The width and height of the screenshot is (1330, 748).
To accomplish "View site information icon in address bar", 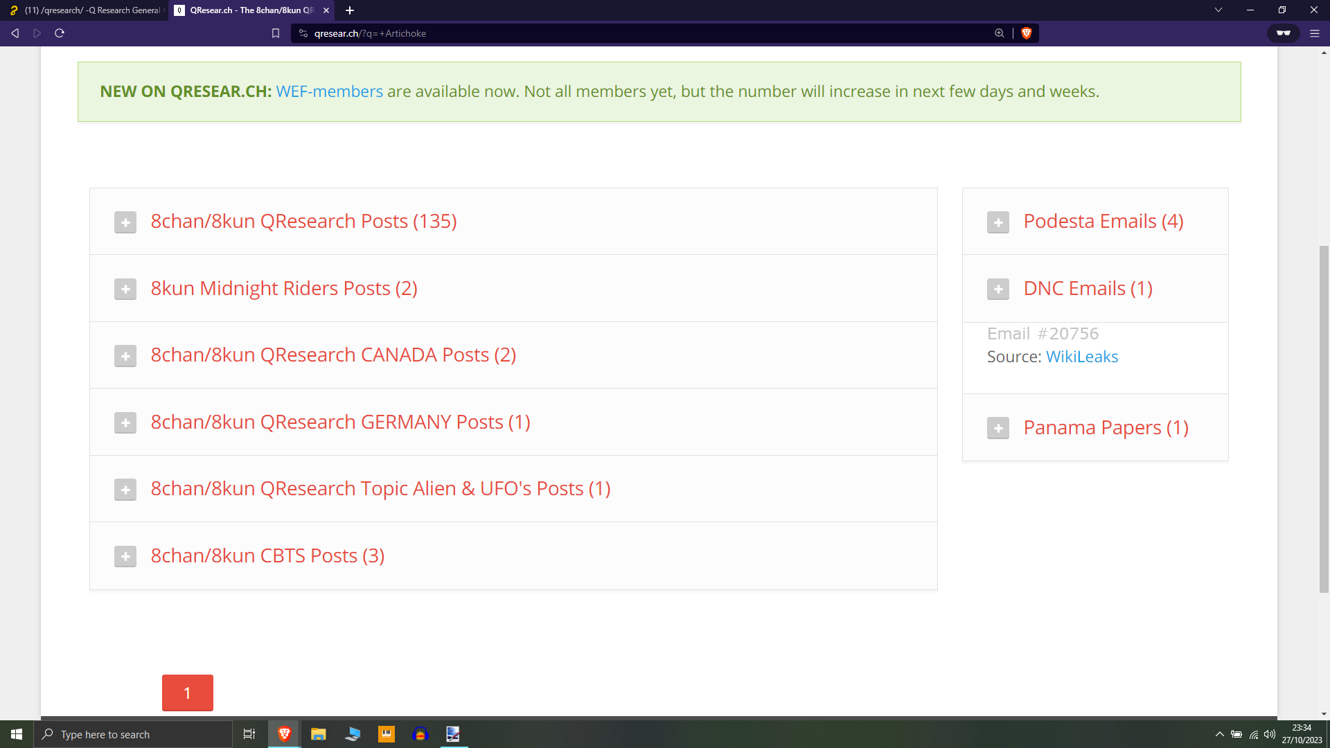I will (x=303, y=33).
